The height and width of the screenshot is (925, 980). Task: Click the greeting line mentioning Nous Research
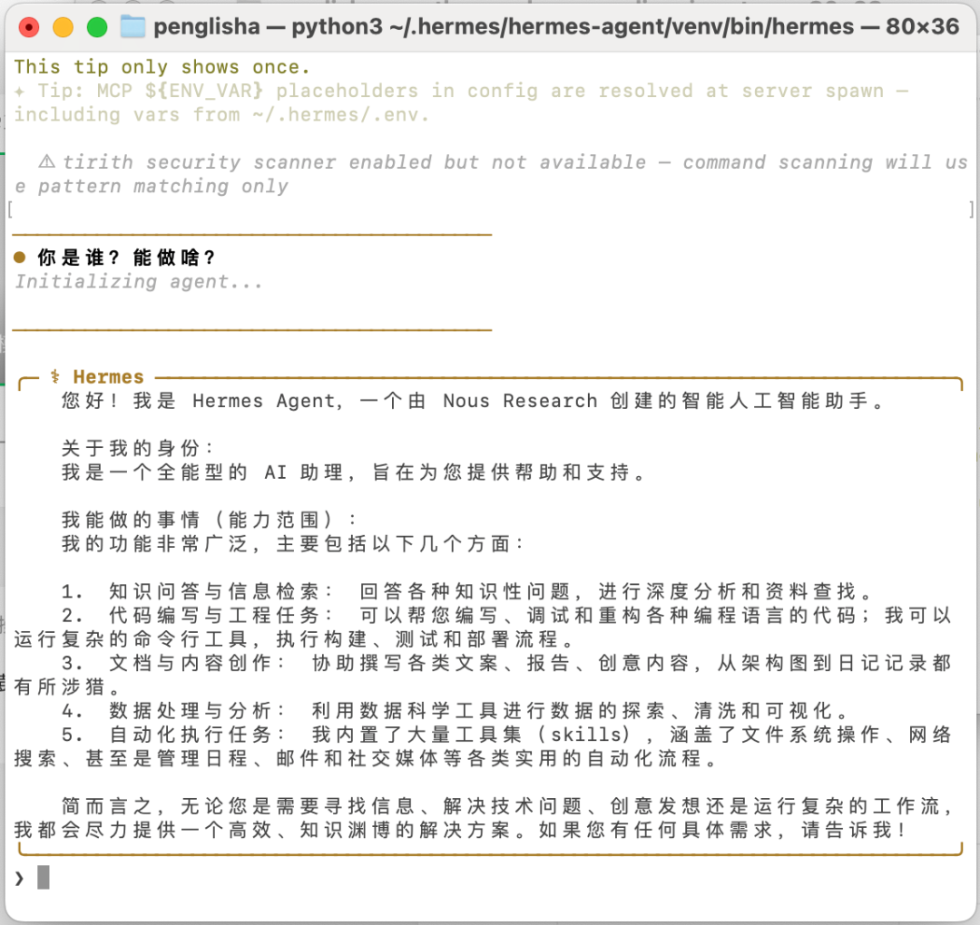[473, 400]
